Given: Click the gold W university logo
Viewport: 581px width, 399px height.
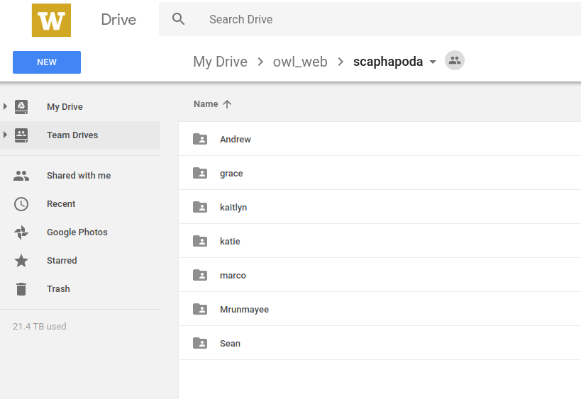Looking at the screenshot, I should point(51,20).
